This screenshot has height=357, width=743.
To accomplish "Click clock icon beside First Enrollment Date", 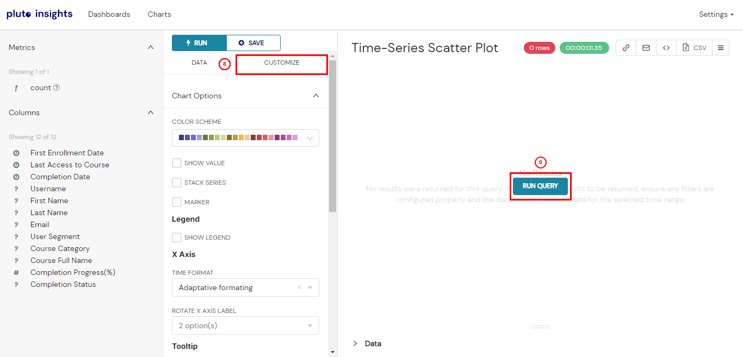I will (x=16, y=153).
